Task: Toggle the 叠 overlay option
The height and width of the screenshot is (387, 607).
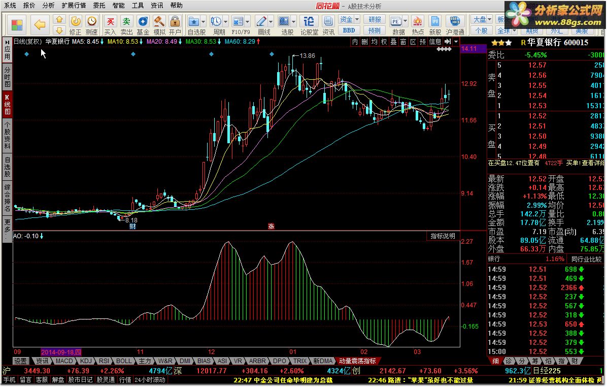Action: [394, 42]
